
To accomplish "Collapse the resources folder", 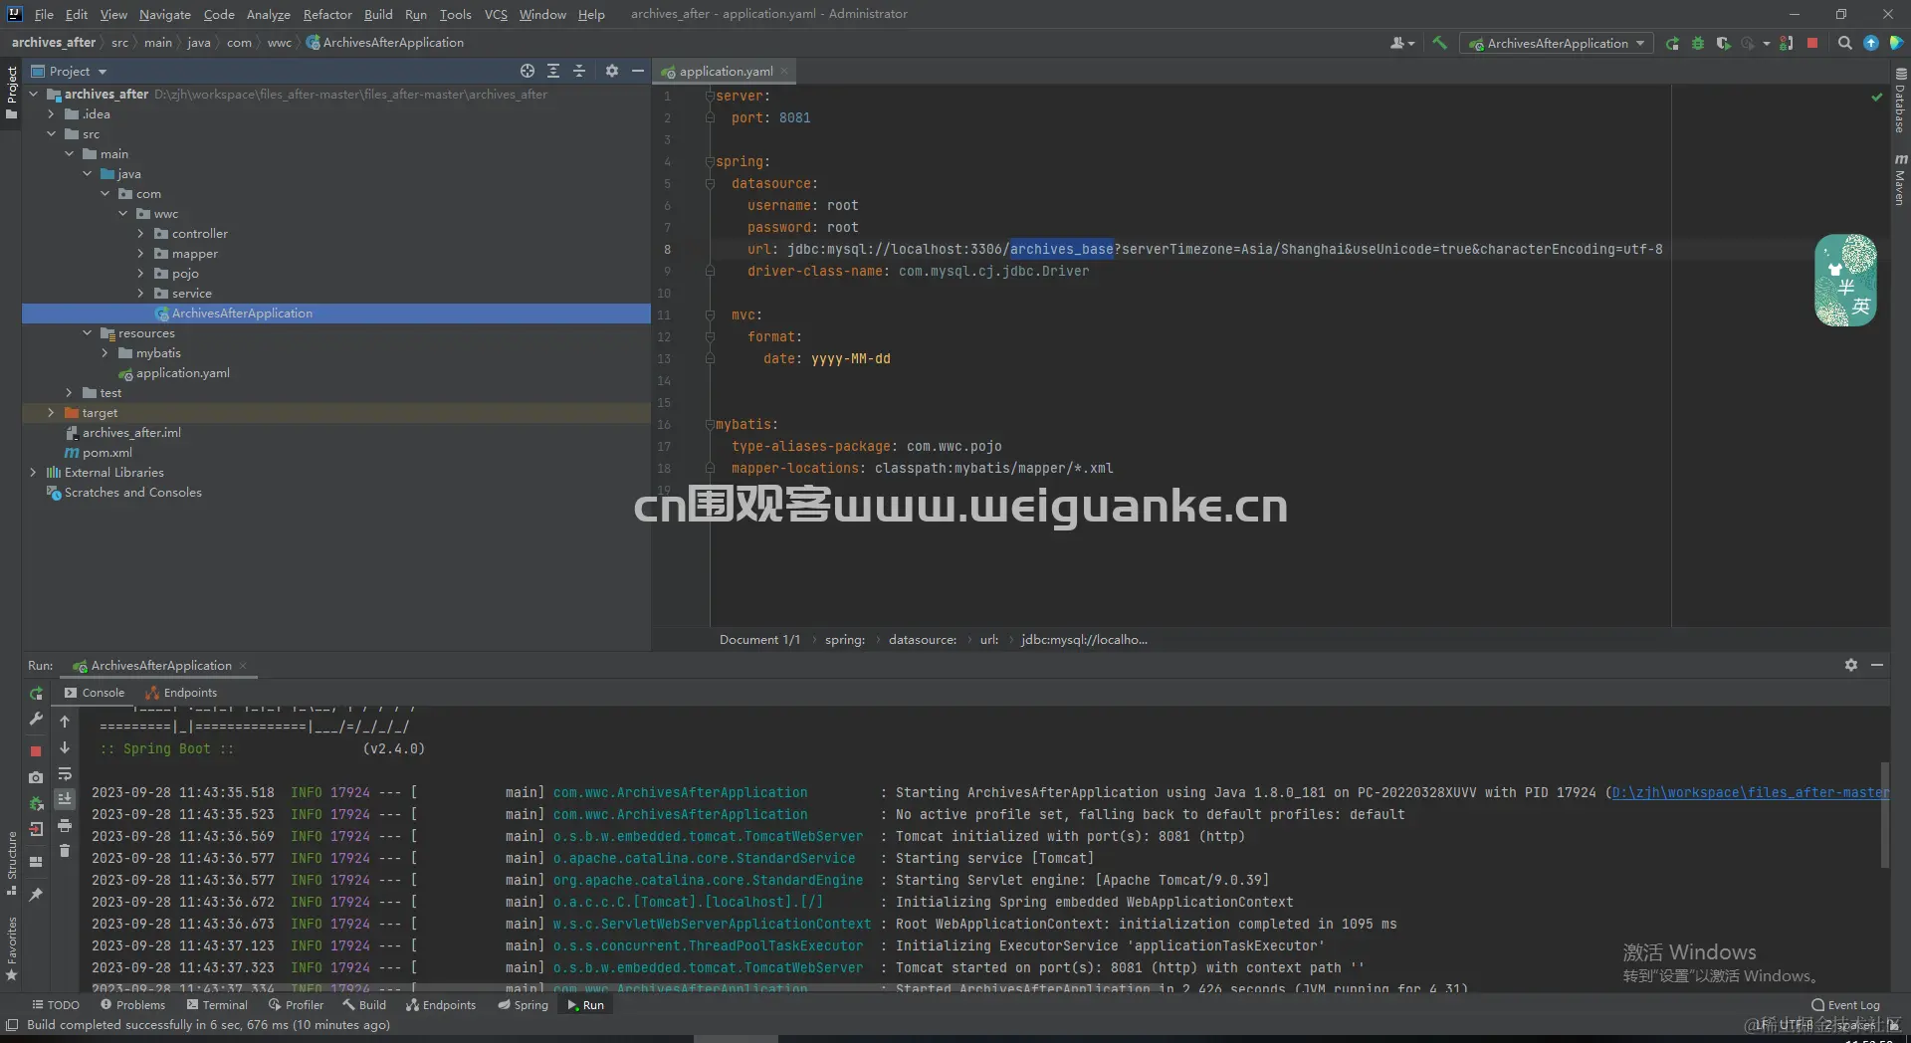I will (x=87, y=333).
